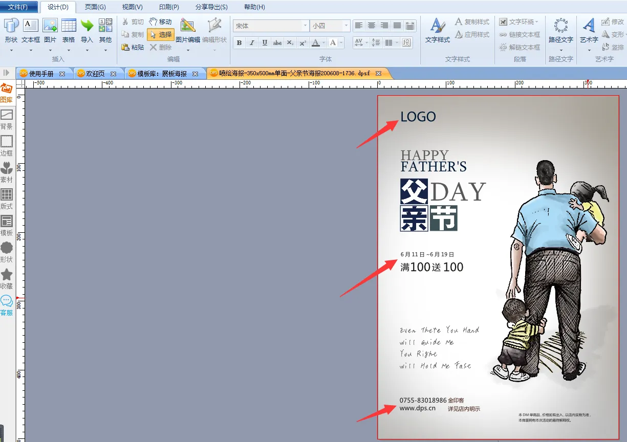Image resolution: width=627 pixels, height=442 pixels.
Task: Open the 形状 shape dropdown arrow
Action: click(x=11, y=50)
